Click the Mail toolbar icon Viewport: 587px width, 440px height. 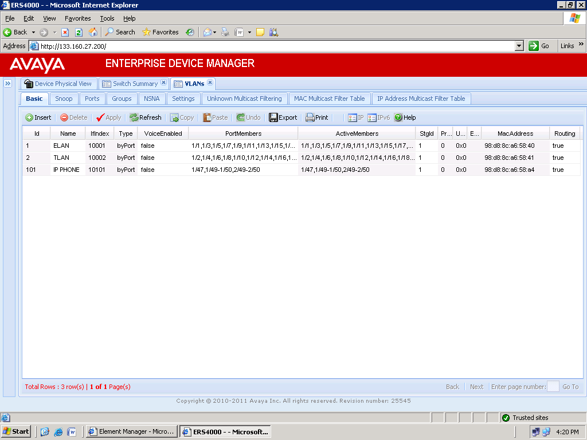208,32
